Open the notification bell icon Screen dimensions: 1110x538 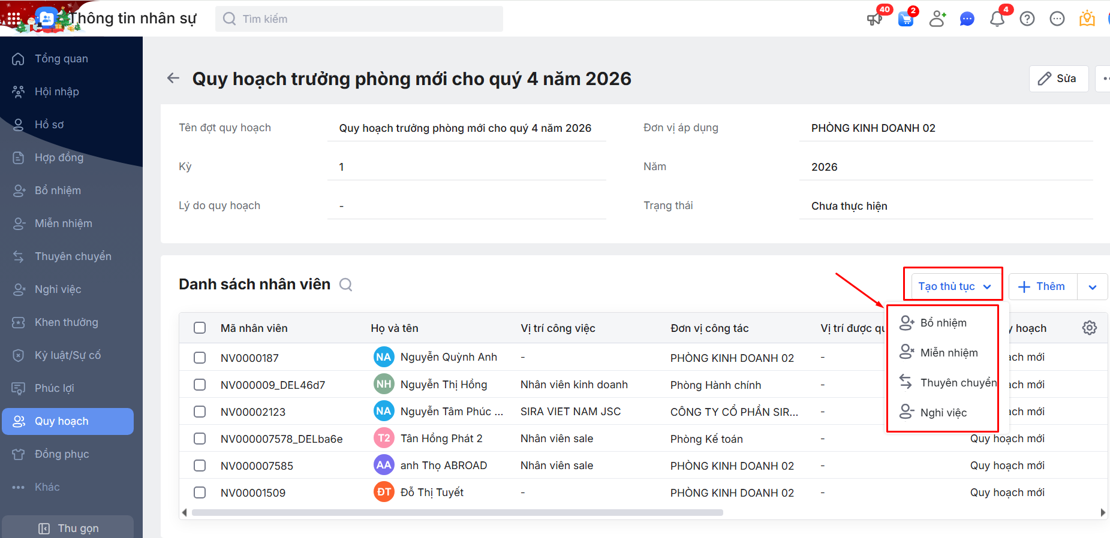(x=997, y=19)
